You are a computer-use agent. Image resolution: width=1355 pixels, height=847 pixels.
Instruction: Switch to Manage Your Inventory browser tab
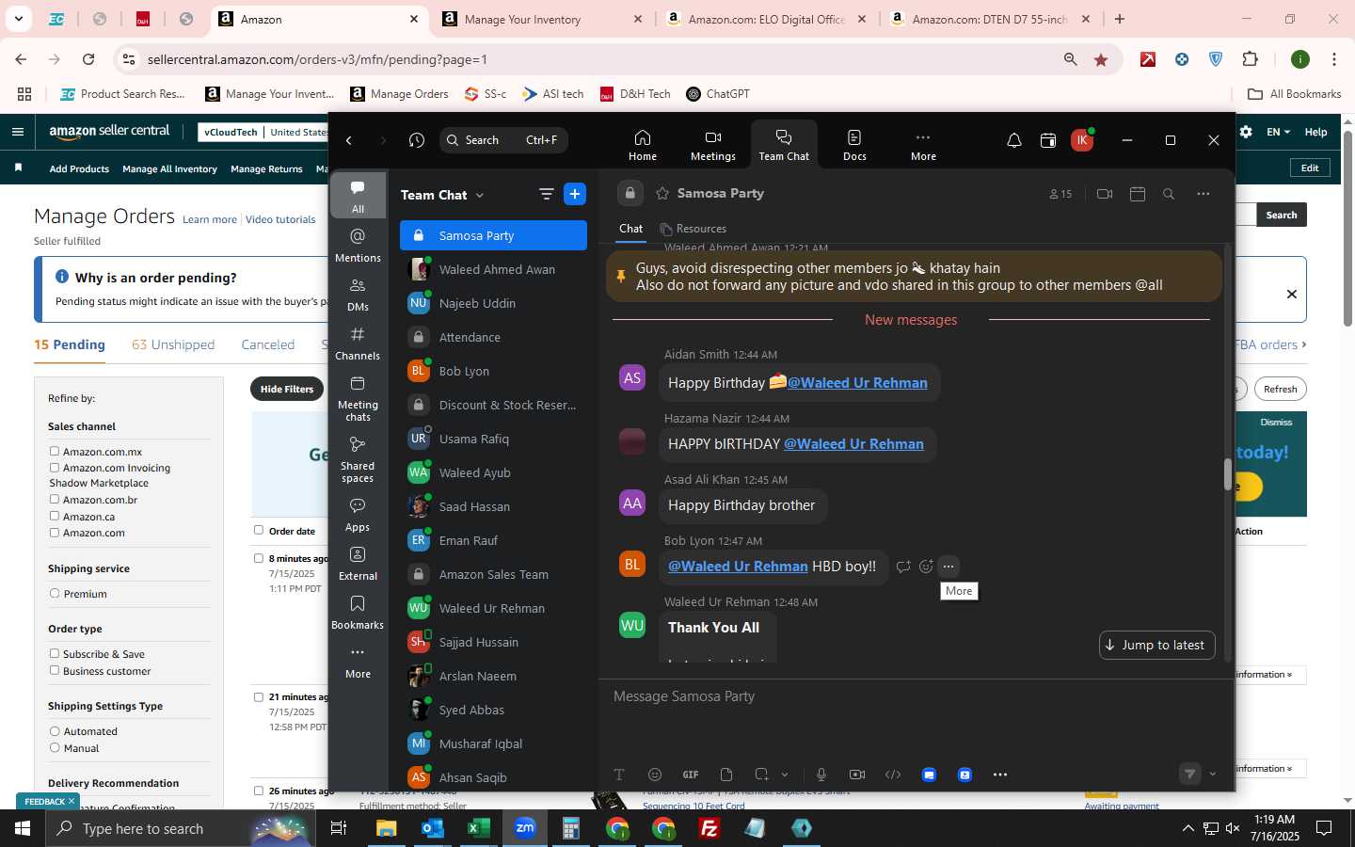pyautogui.click(x=542, y=19)
